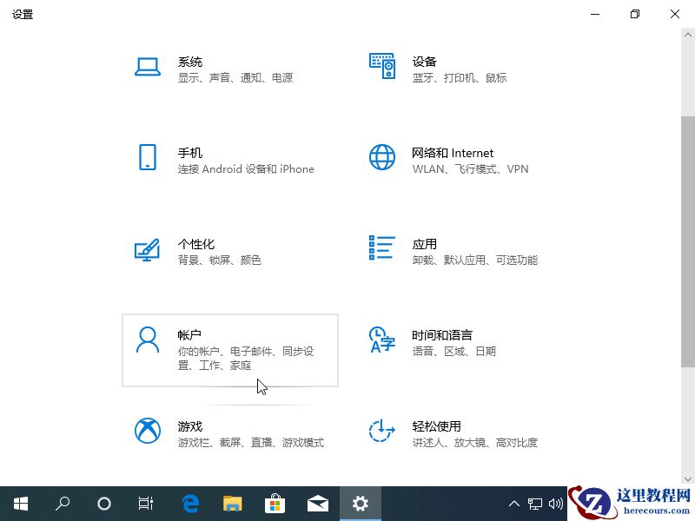Viewport: 695px width, 521px height.
Task: Open Task View from the taskbar
Action: click(145, 503)
